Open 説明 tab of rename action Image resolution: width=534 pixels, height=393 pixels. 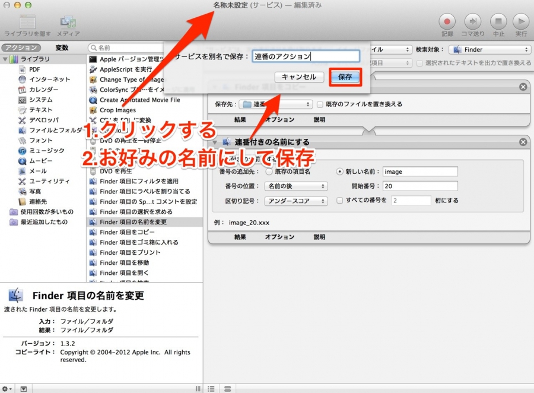point(319,237)
